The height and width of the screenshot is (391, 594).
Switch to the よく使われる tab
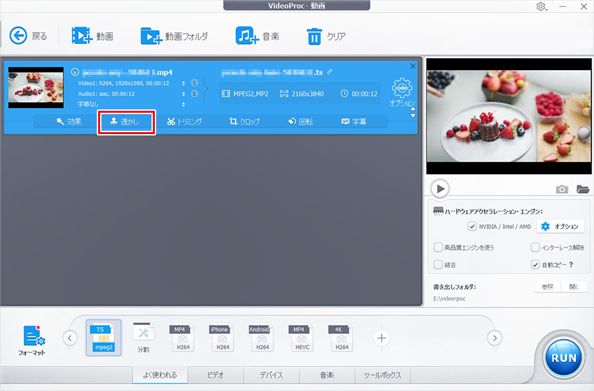(160, 375)
